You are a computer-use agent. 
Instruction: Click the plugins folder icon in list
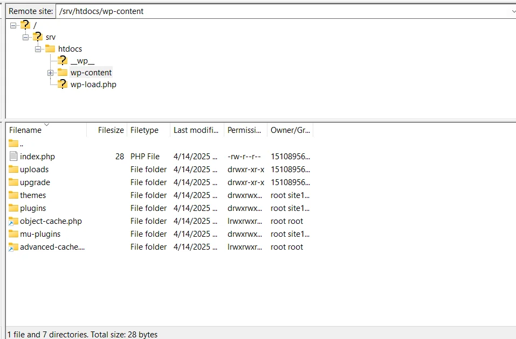(13, 208)
